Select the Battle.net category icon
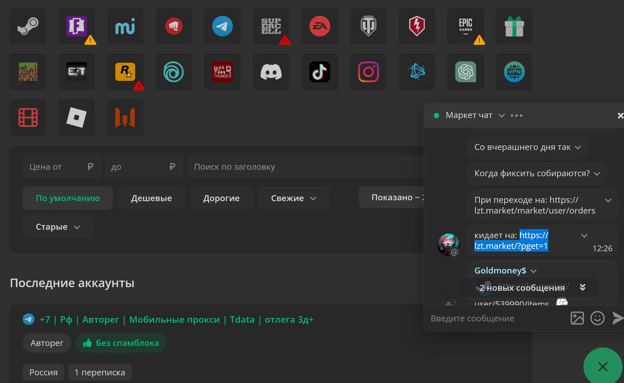The width and height of the screenshot is (624, 383). coord(417,72)
